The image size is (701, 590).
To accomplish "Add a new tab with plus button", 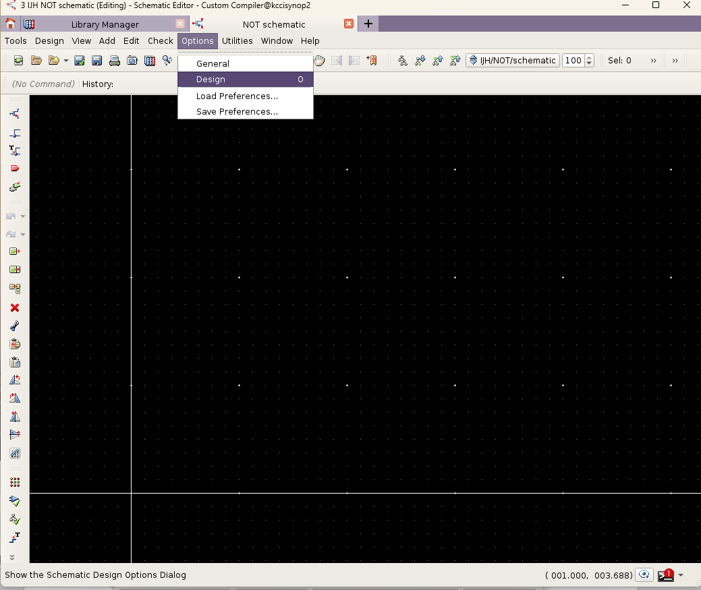I will click(x=368, y=24).
